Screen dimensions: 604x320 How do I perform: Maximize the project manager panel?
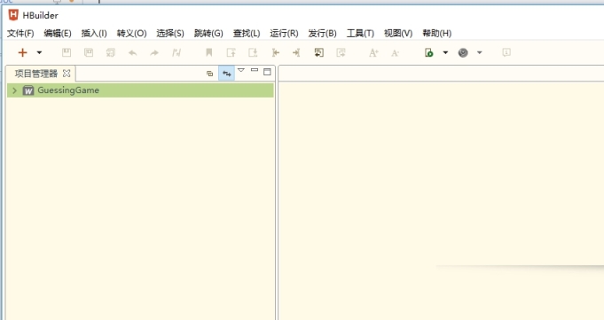pos(267,72)
